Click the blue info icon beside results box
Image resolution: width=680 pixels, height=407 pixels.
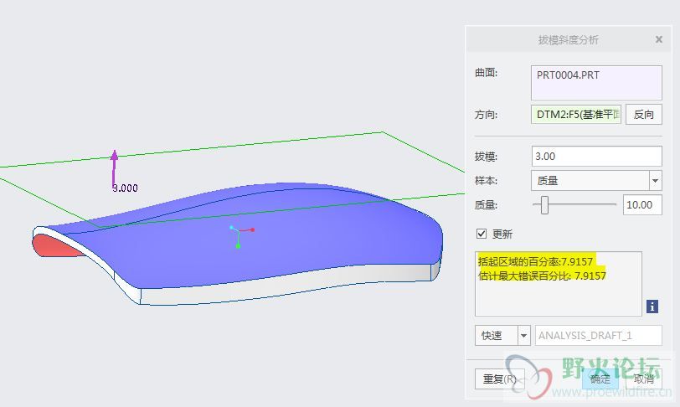(x=652, y=307)
